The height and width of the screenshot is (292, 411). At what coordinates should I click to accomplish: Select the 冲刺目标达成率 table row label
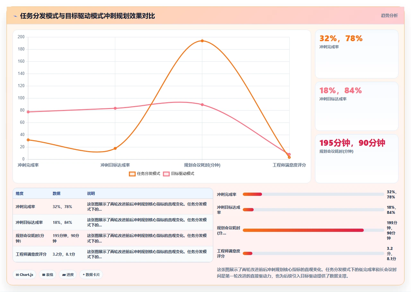click(29, 223)
